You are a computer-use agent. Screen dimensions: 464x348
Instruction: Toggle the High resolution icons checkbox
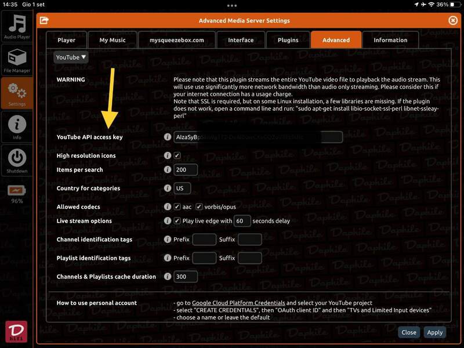pyautogui.click(x=177, y=154)
